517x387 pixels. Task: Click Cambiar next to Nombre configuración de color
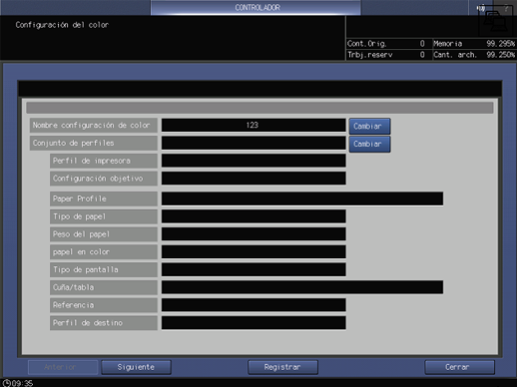point(369,126)
